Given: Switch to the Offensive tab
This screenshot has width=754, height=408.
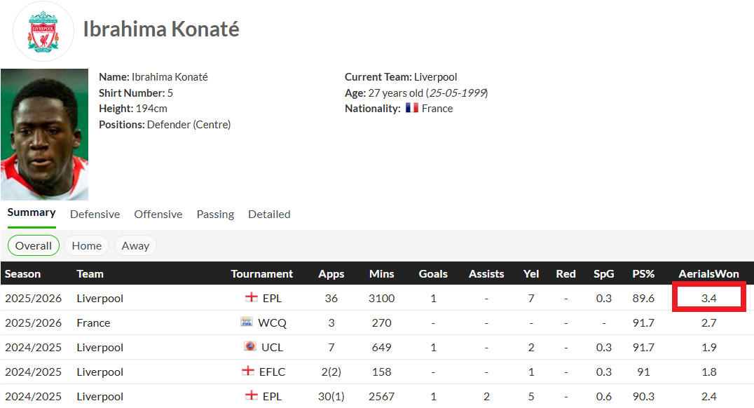Looking at the screenshot, I should coord(158,214).
